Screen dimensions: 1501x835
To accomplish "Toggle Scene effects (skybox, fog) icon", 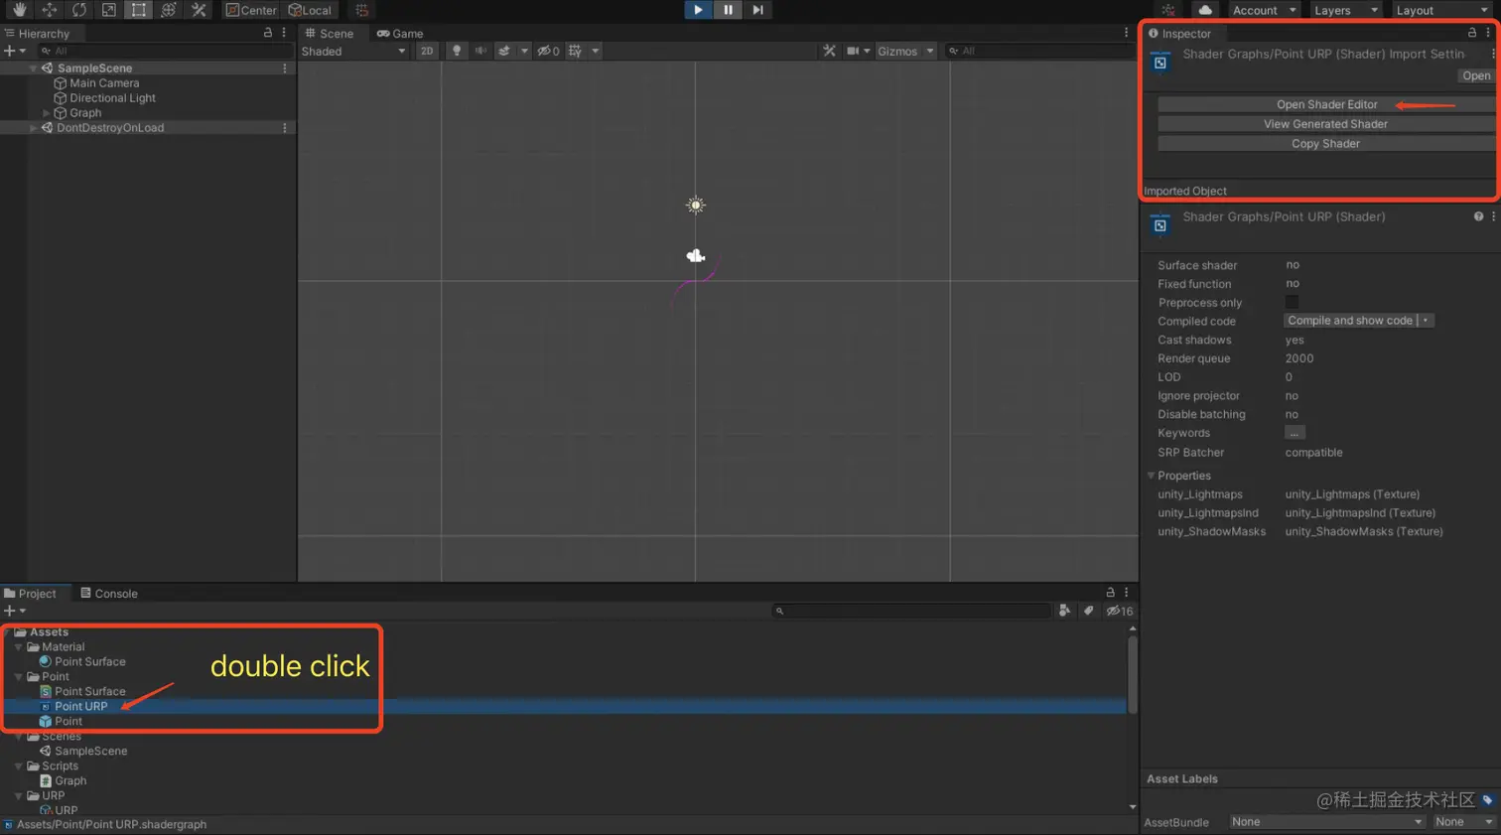I will [x=504, y=51].
